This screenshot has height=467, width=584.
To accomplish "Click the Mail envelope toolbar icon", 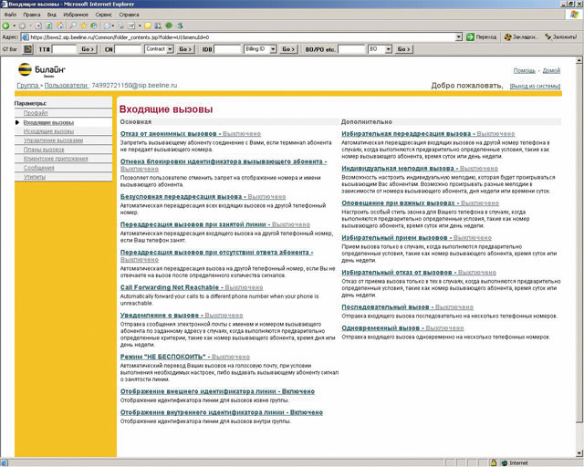I will [x=108, y=26].
